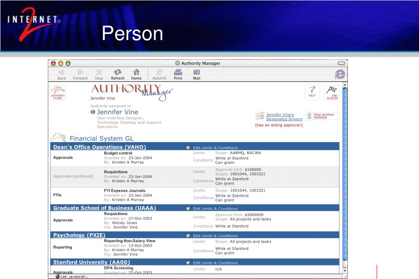The width and height of the screenshot is (419, 279).
Task: Click the $100000 approval limit value
Action: coord(253,170)
